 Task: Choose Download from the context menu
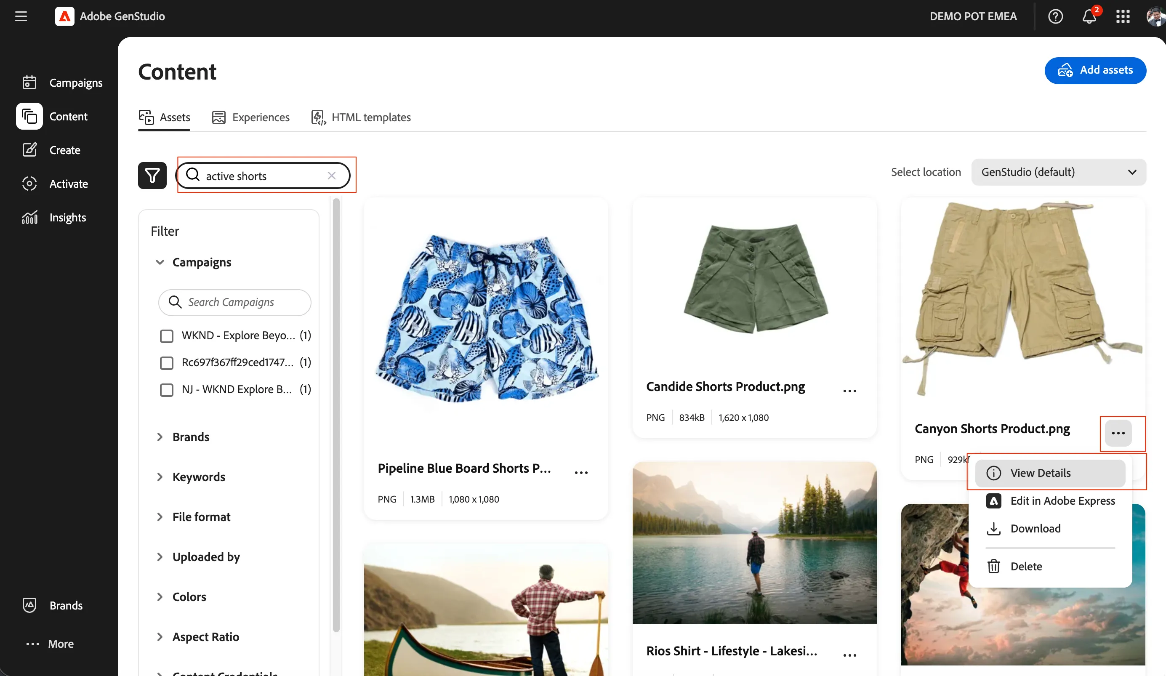coord(1050,528)
